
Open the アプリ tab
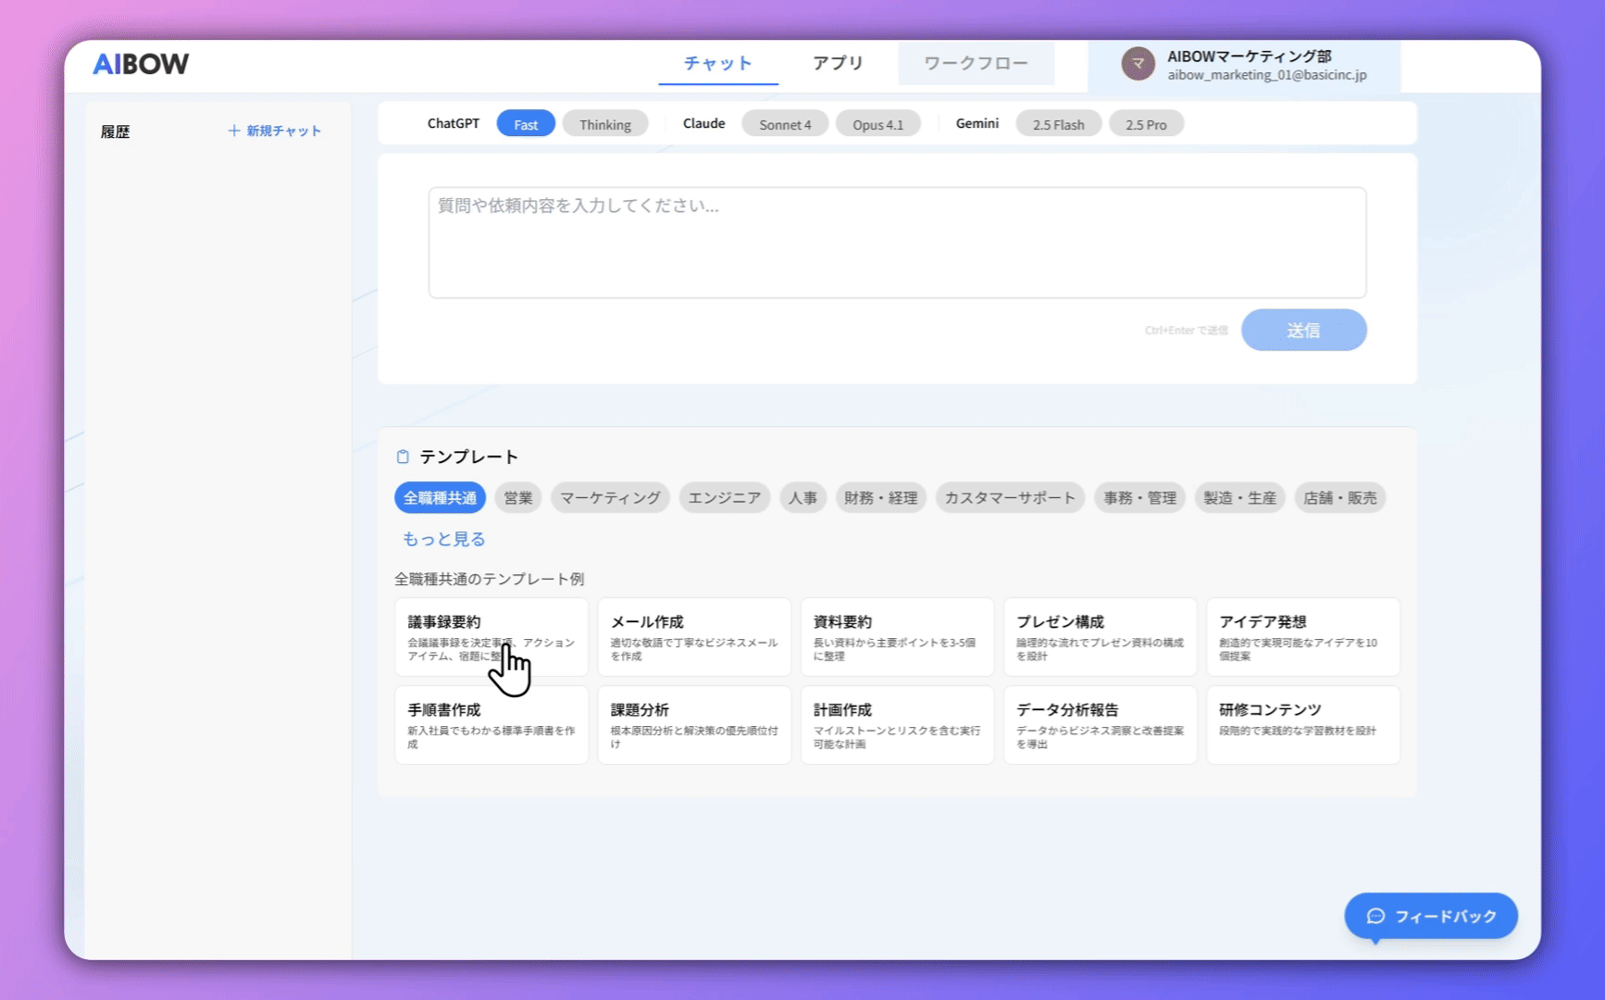(x=838, y=63)
